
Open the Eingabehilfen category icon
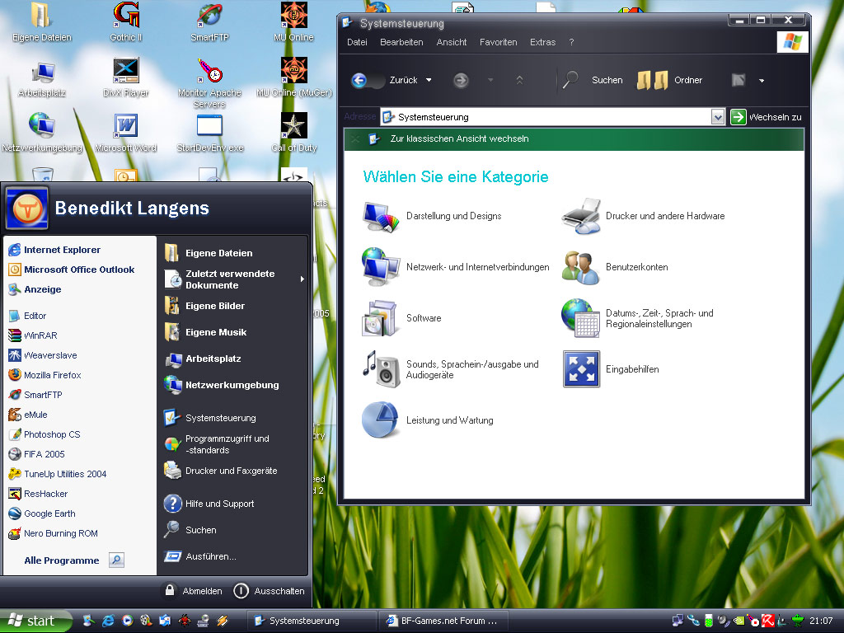pyautogui.click(x=581, y=369)
